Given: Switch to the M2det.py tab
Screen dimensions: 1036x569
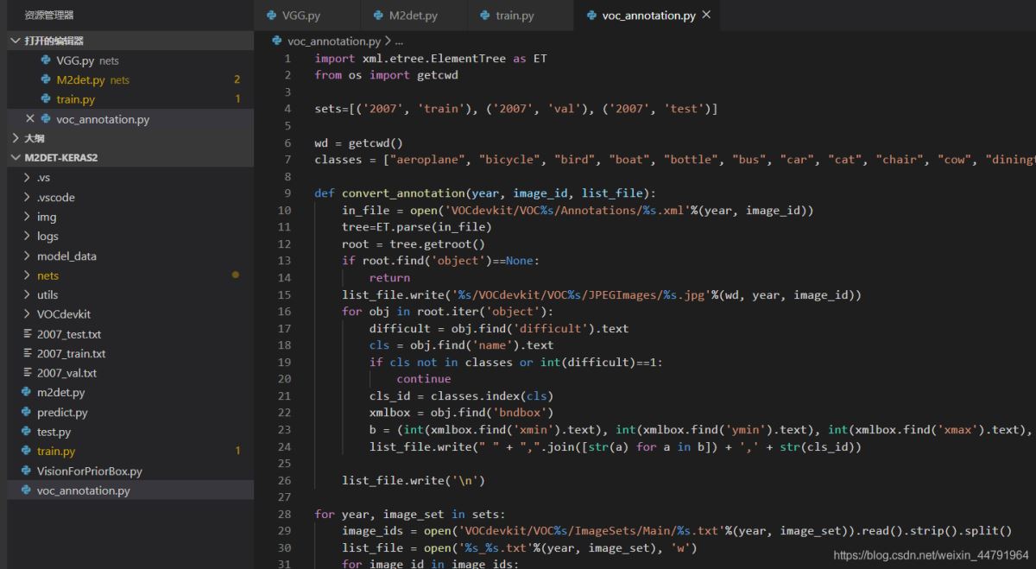Looking at the screenshot, I should pyautogui.click(x=413, y=16).
